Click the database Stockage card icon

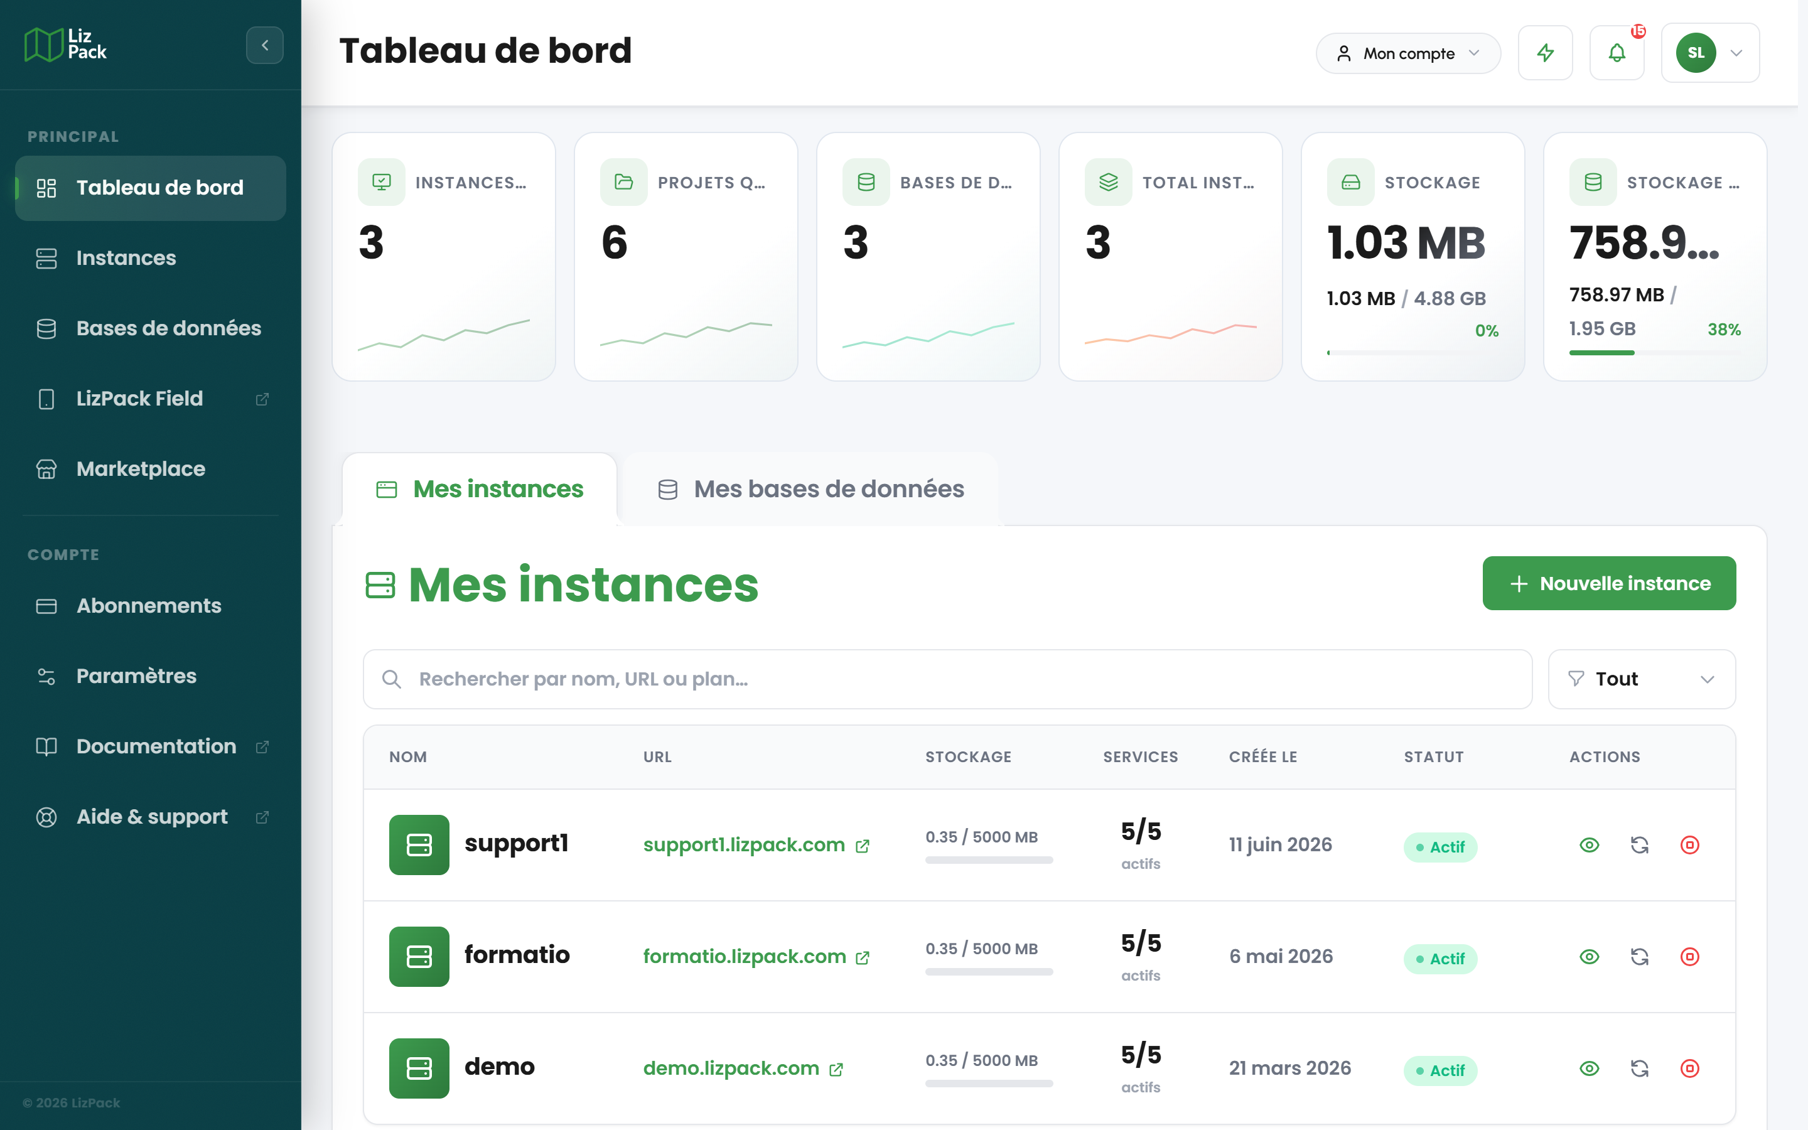tap(1593, 181)
